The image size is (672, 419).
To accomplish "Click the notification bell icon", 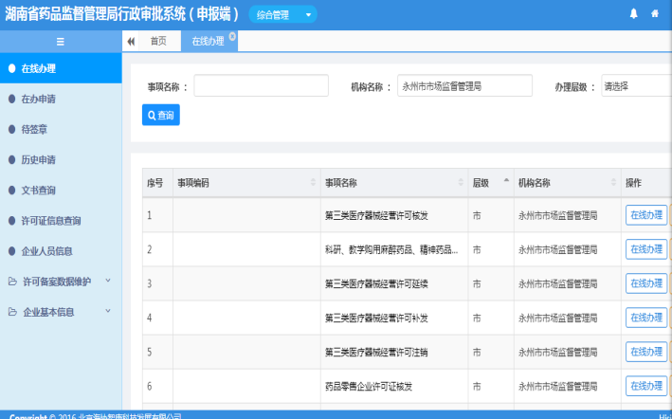I will click(x=633, y=13).
